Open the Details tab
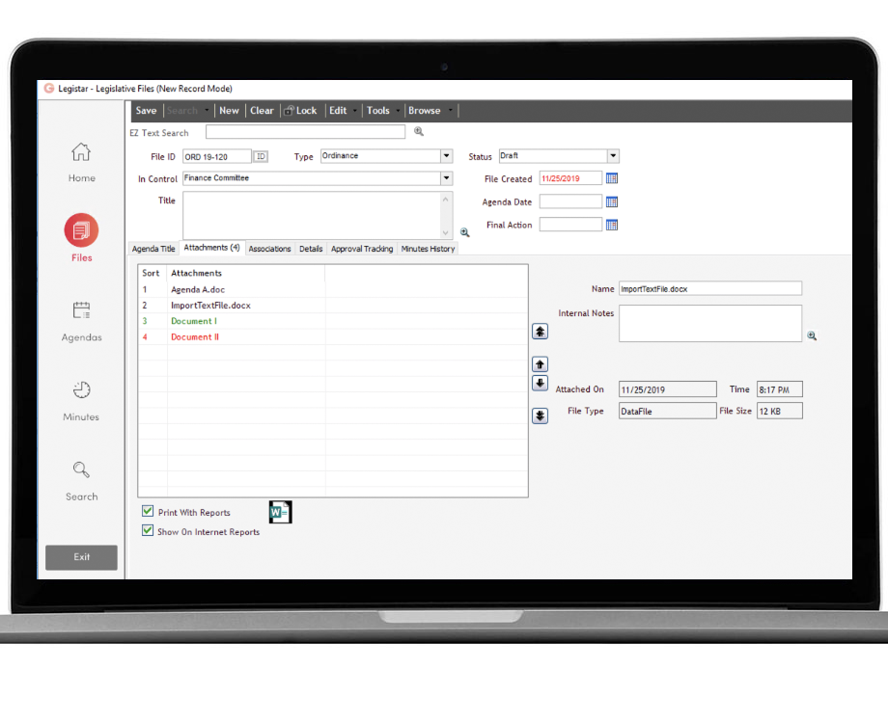Viewport: 888px width, 723px height. point(311,249)
